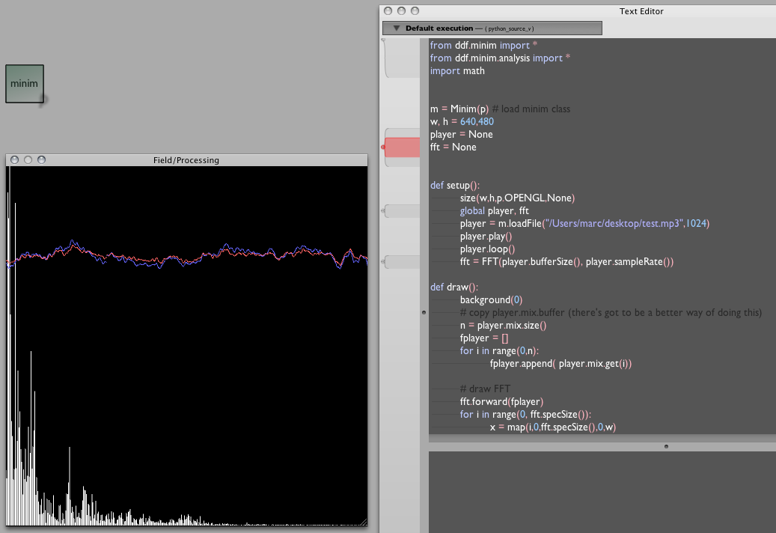Minimize the Field/Processing window
This screenshot has width=776, height=533.
click(x=28, y=159)
